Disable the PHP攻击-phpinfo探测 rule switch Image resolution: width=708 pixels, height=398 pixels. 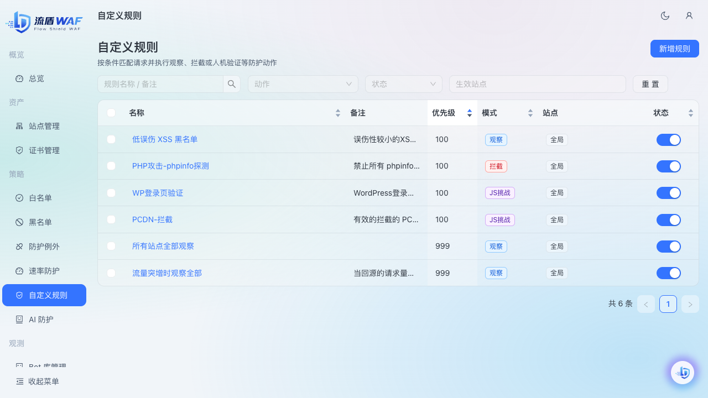click(669, 166)
